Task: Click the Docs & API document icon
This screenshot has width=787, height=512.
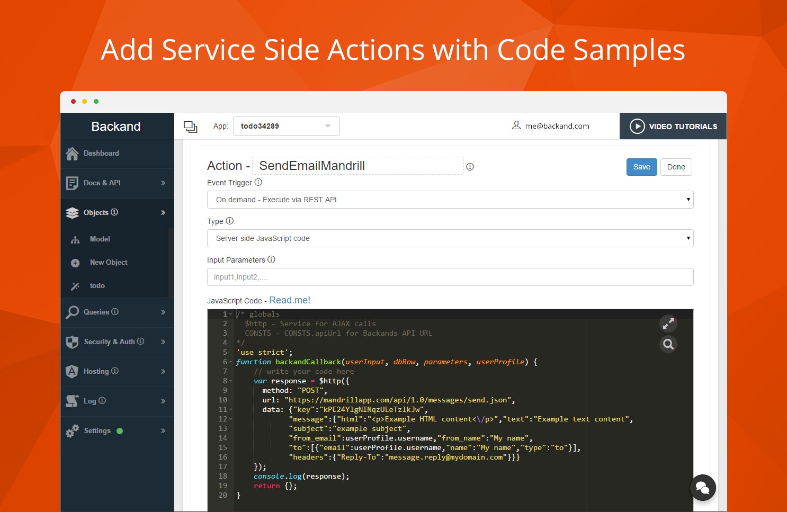Action: [x=72, y=183]
